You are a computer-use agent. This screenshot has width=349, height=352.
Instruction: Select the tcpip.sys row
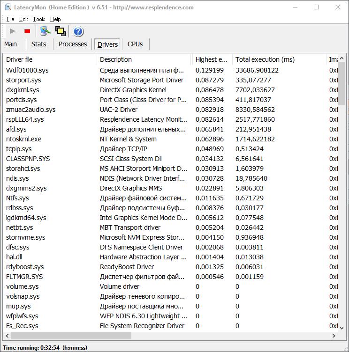tap(170, 149)
